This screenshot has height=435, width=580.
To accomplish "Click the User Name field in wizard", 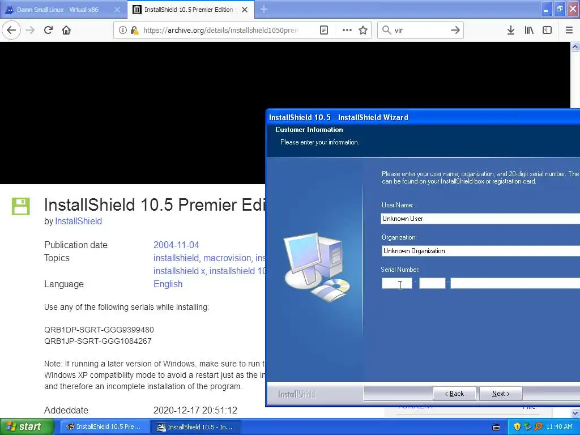I will [480, 219].
